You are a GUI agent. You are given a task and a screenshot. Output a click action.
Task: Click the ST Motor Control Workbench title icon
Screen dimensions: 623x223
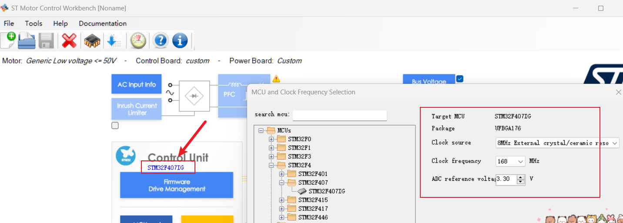4,8
